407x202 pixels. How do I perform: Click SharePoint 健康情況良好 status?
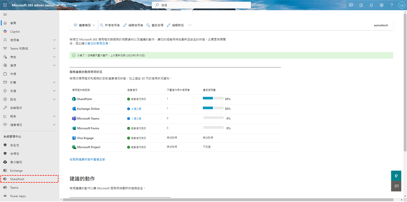tap(137, 99)
